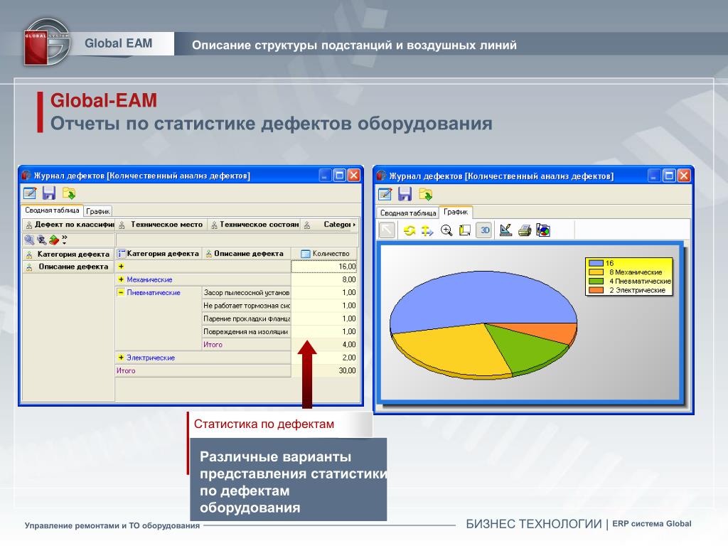
Task: Expand 'Механические' category row
Action: [x=121, y=279]
